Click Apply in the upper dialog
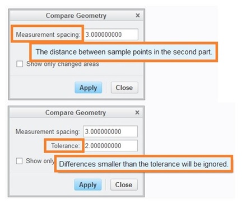 click(89, 88)
